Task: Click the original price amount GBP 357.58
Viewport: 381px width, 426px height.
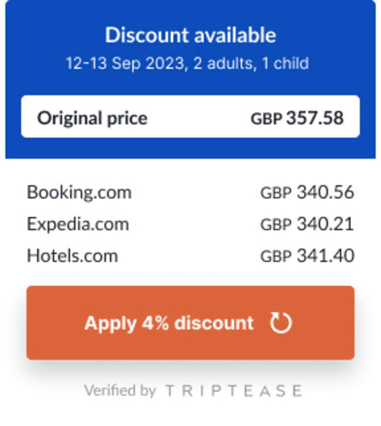Action: point(297,118)
